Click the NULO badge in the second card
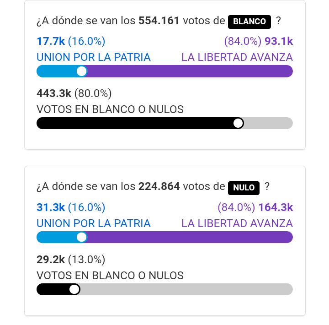Image resolution: width=329 pixels, height=325 pixels. click(244, 188)
